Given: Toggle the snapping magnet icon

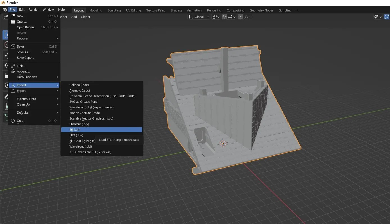Looking at the screenshot, I should click(224, 17).
